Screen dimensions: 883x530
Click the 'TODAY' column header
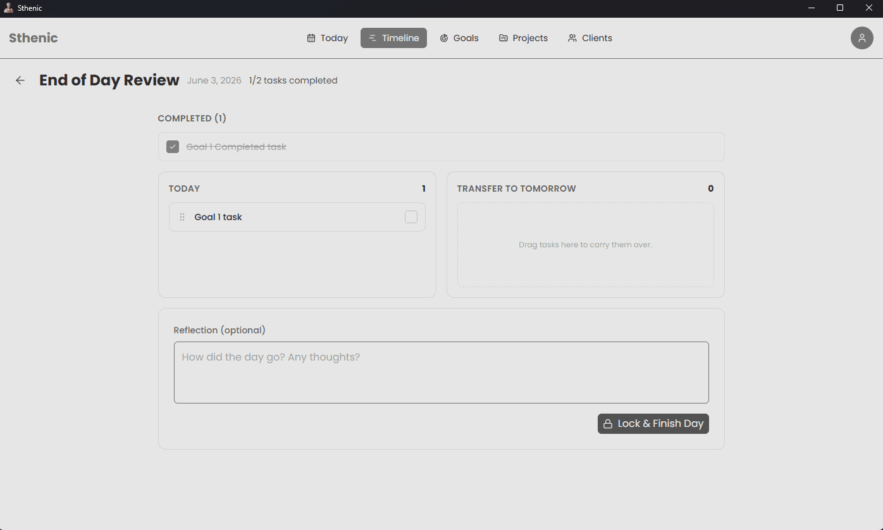tap(184, 188)
